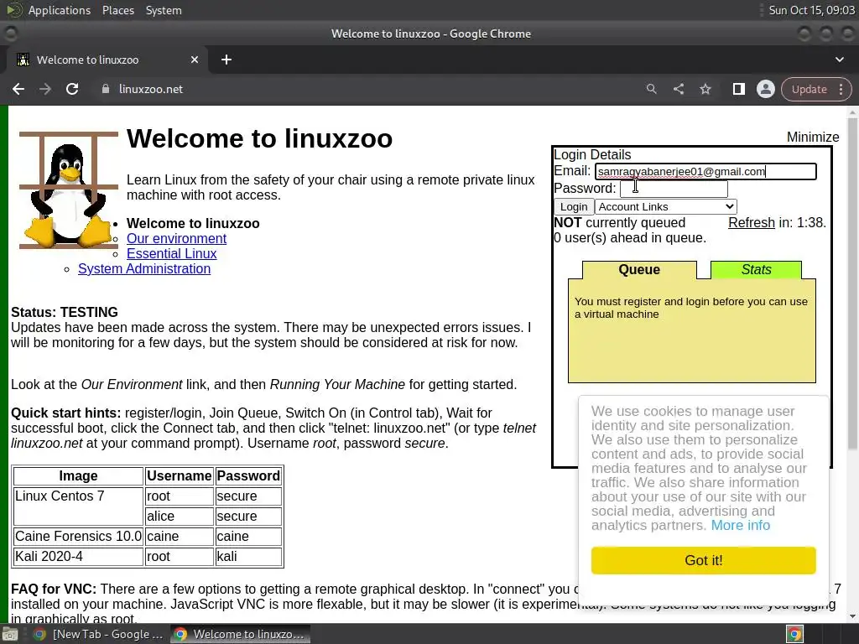Image resolution: width=859 pixels, height=644 pixels.
Task: Switch to the Stats tab
Action: click(756, 269)
